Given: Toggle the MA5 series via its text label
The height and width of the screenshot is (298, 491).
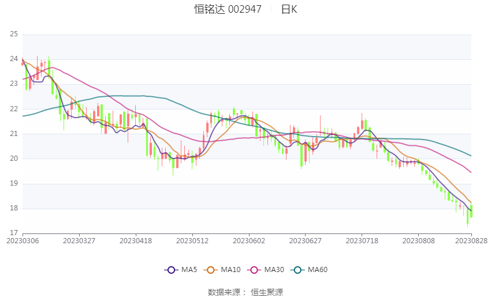Looking at the screenshot, I should 189,270.
